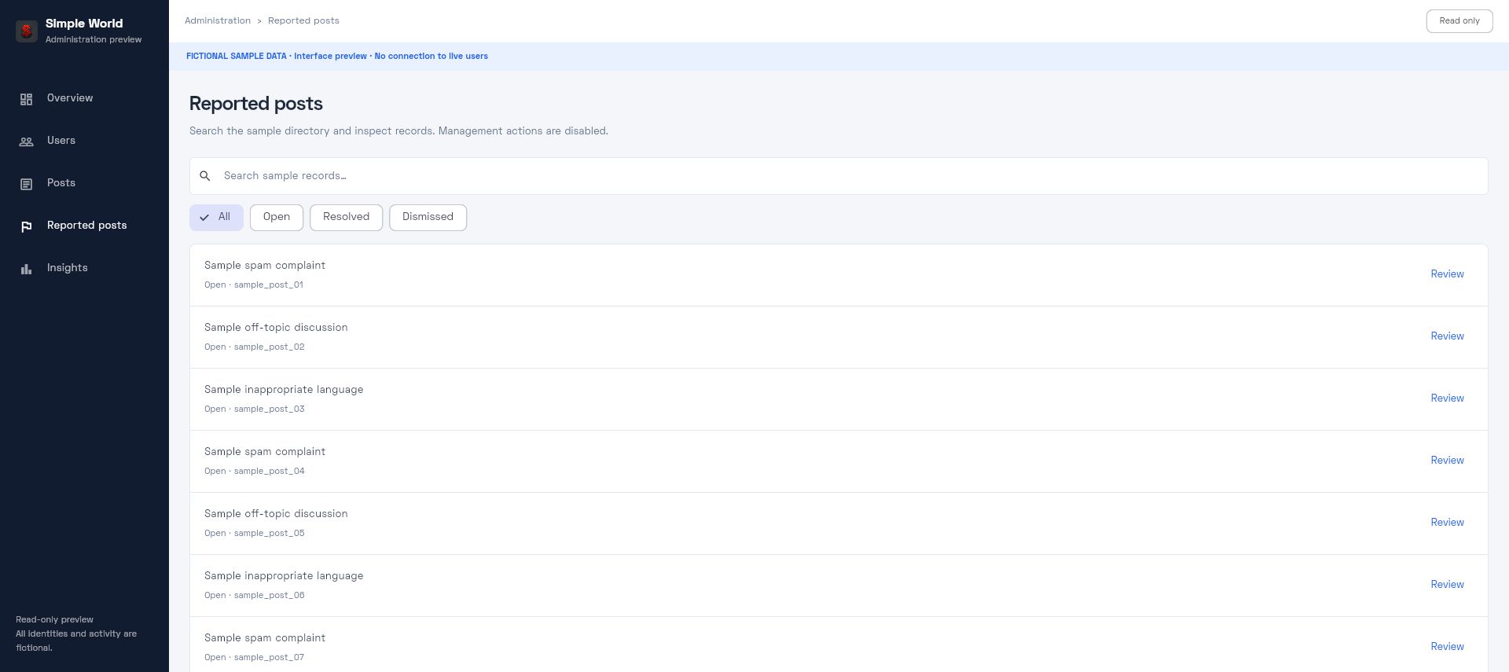This screenshot has width=1509, height=672.
Task: Review the sample_post_03 report
Action: [x=1447, y=398]
